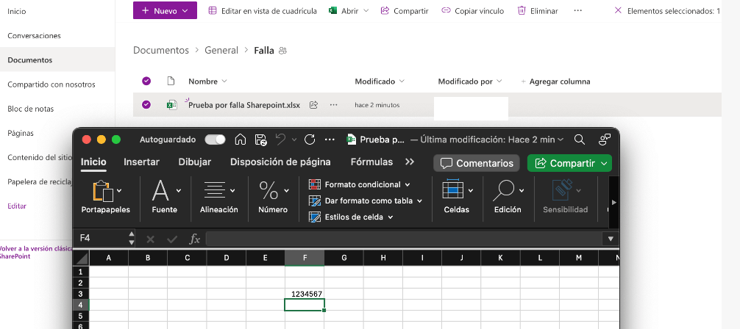Expand the Abrir dropdown arrow
The width and height of the screenshot is (740, 329).
tap(366, 10)
